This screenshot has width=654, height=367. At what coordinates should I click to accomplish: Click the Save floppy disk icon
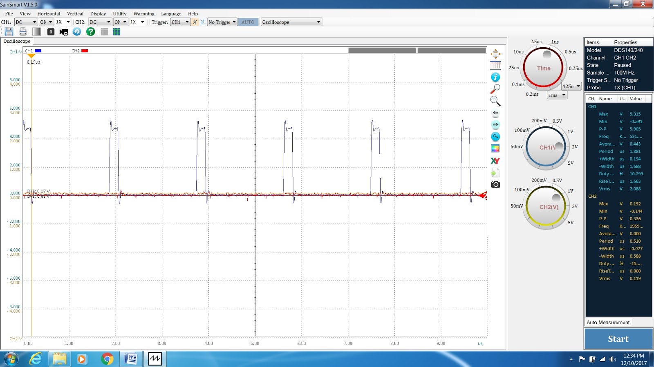tap(9, 31)
